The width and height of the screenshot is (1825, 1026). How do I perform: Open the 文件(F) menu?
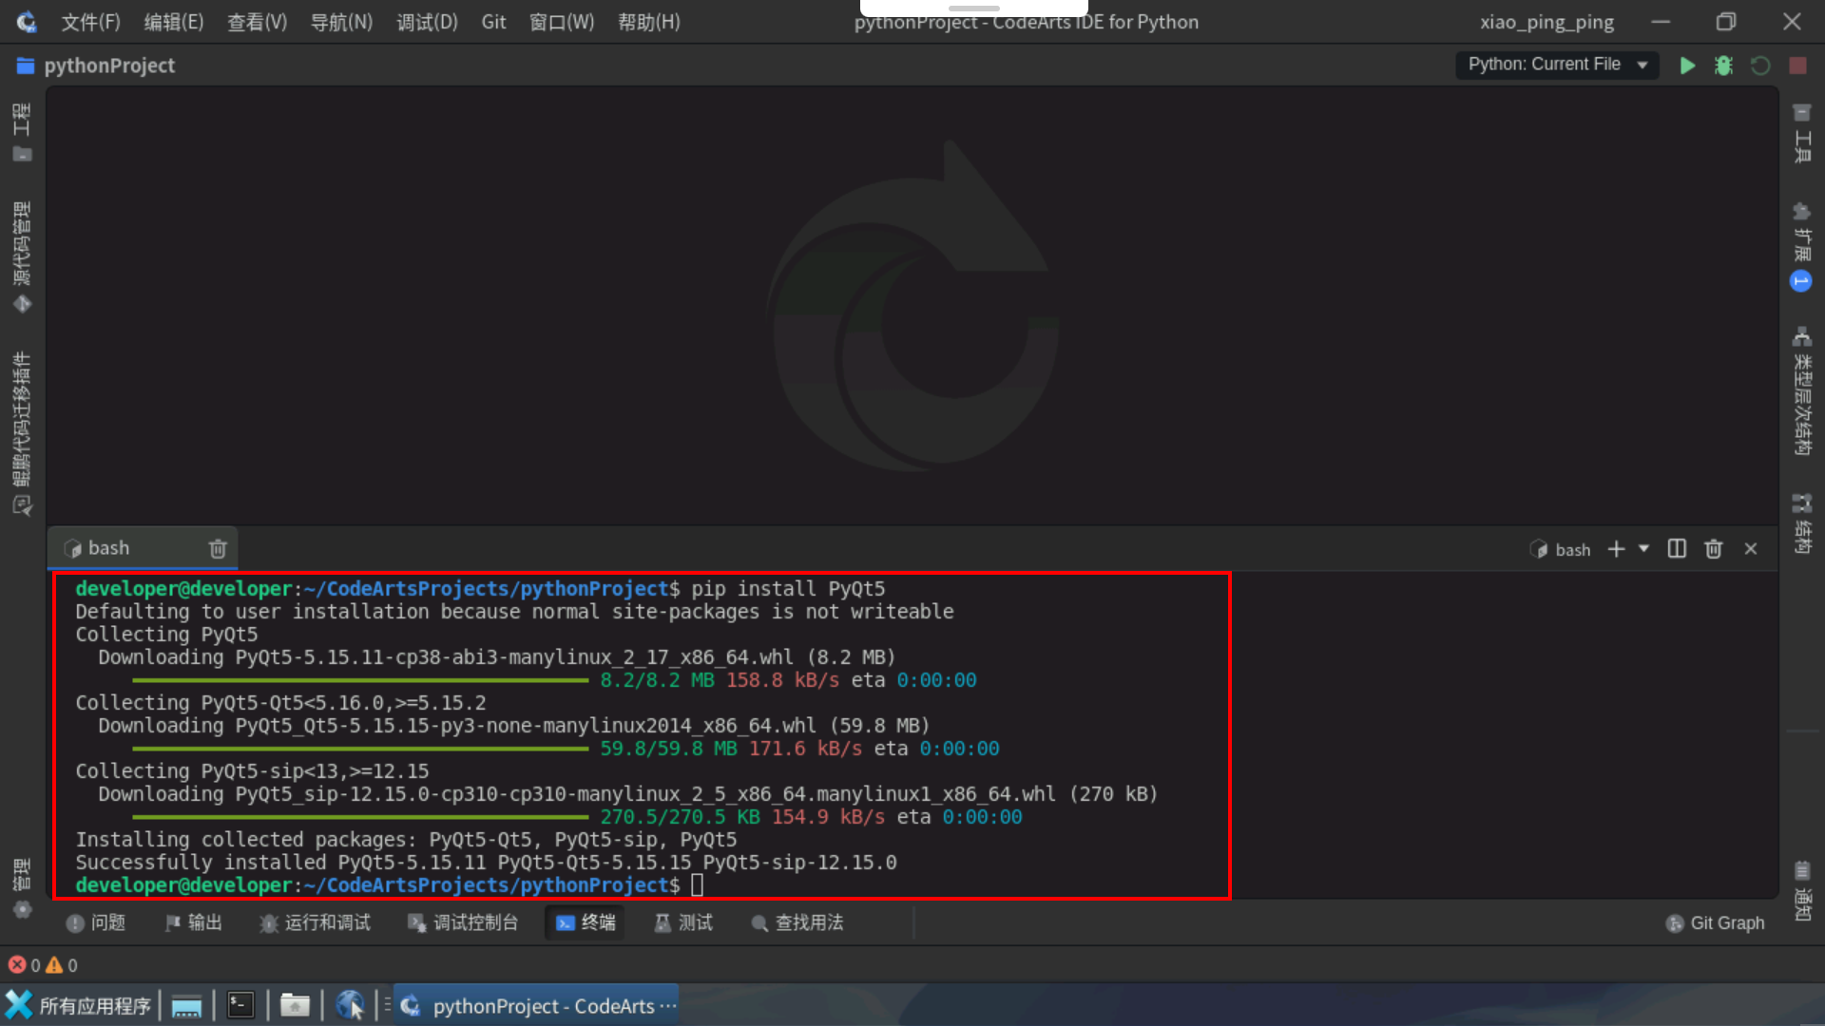click(x=90, y=21)
